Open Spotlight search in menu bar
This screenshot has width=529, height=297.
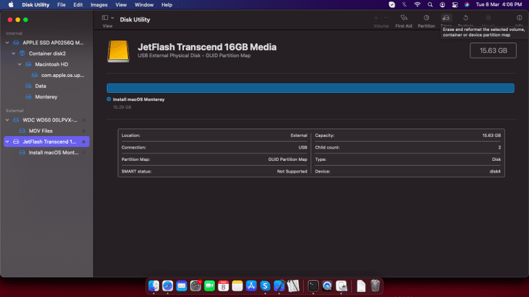[430, 5]
